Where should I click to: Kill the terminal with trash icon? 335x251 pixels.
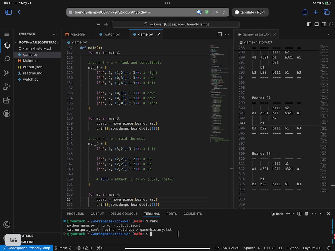point(306,214)
